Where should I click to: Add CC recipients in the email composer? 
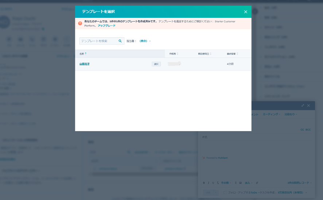click(302, 130)
